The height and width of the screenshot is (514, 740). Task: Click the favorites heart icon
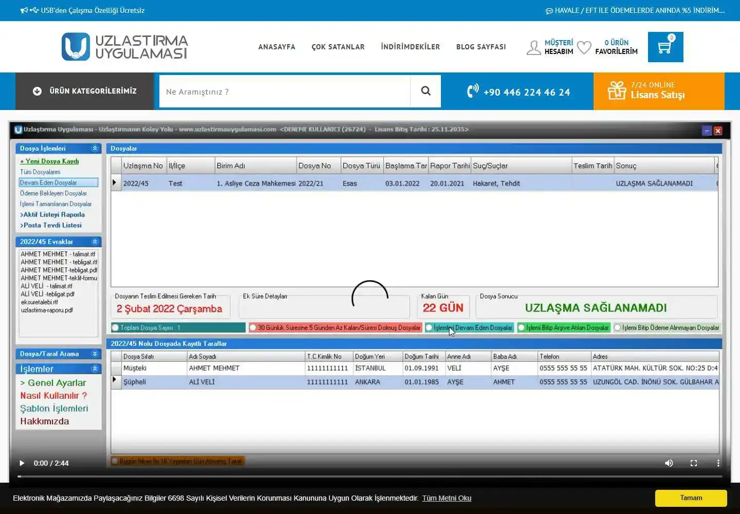click(584, 47)
